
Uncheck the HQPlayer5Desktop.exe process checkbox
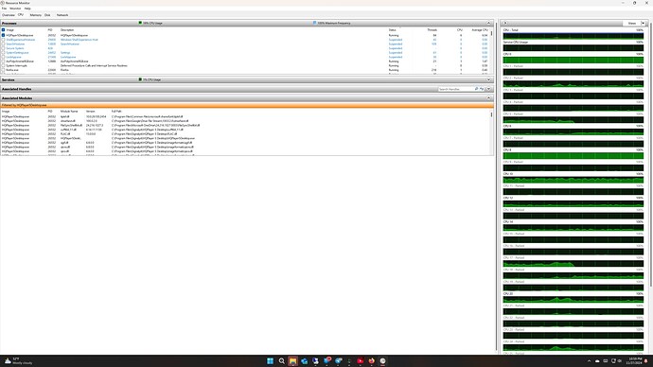click(x=4, y=35)
